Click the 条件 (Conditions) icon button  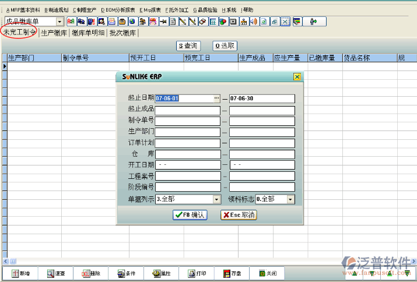127,273
